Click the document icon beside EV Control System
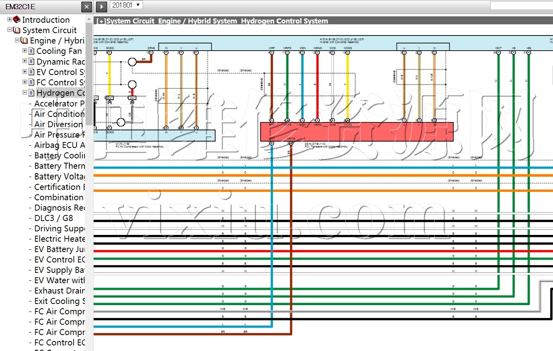The image size is (553, 351). pos(31,72)
